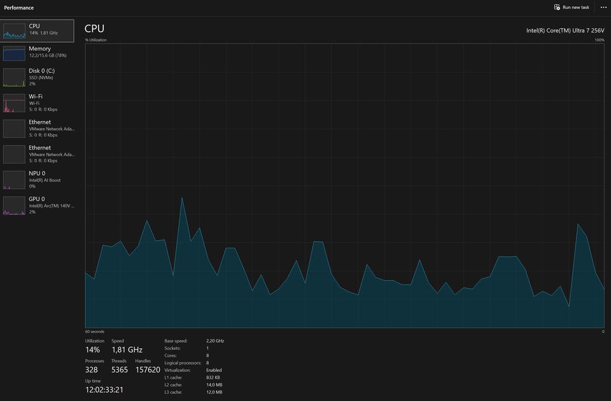The height and width of the screenshot is (401, 611).
Task: Click the CPU utilization graph area
Action: (345, 185)
